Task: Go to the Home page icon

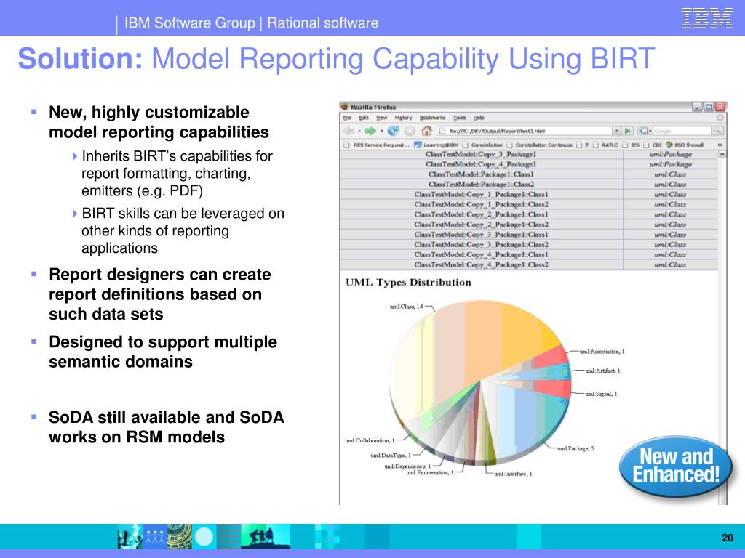Action: [x=426, y=131]
